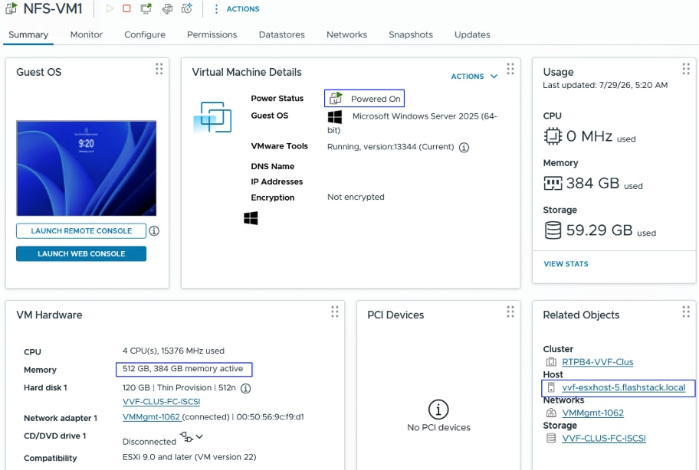Click the NFS-VM1 virtual machine title icon

(11, 8)
